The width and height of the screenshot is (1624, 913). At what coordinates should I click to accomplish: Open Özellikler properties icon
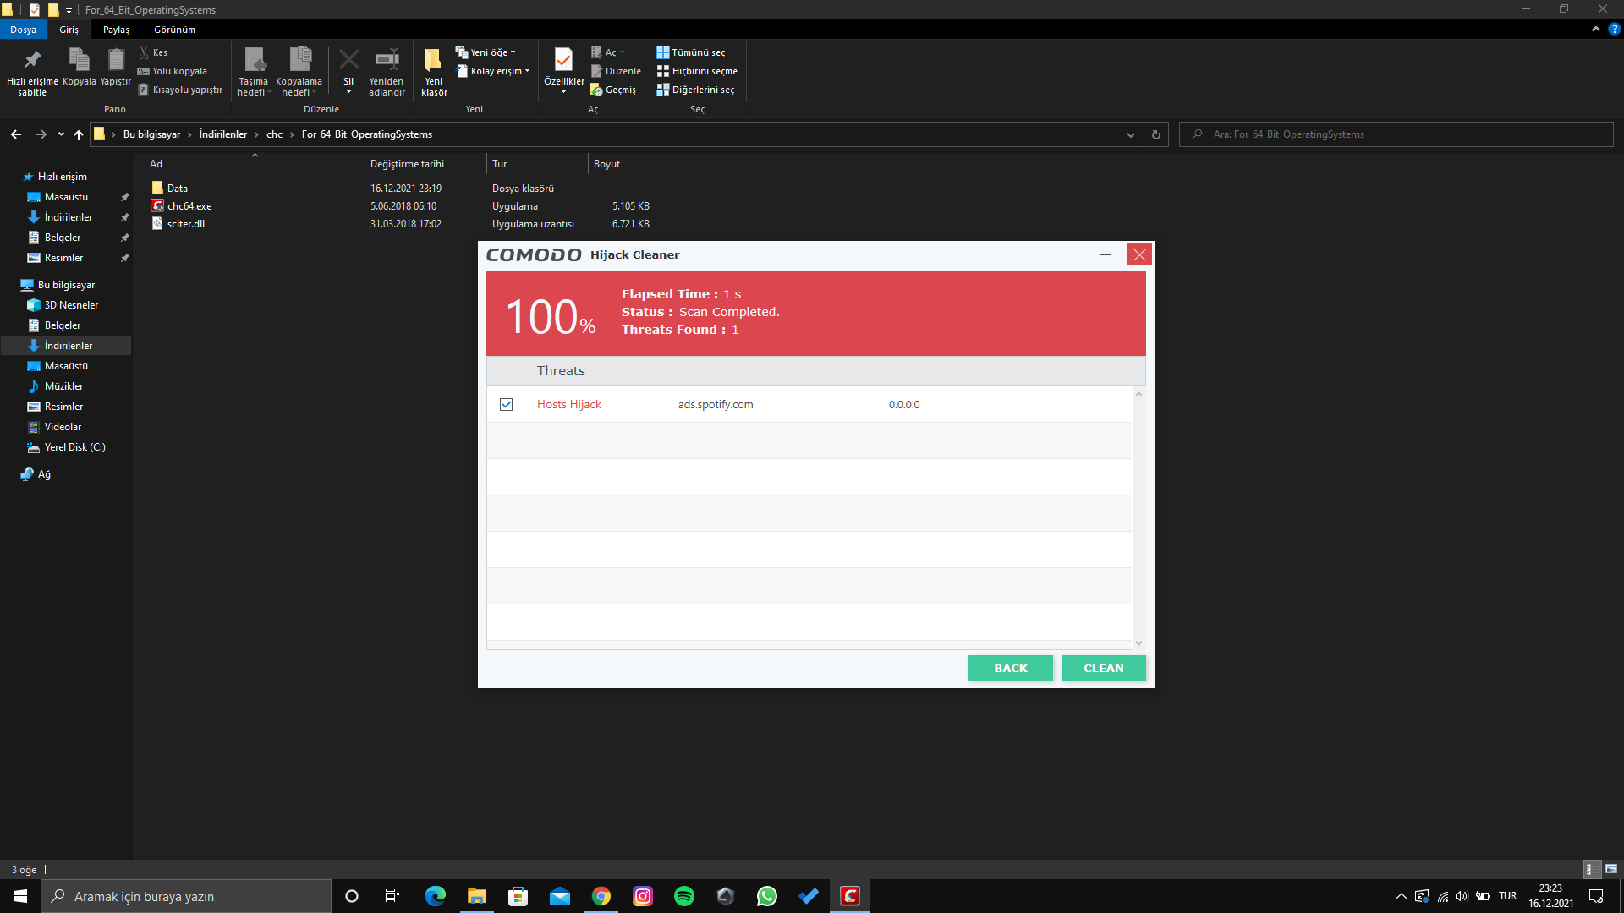tap(563, 60)
